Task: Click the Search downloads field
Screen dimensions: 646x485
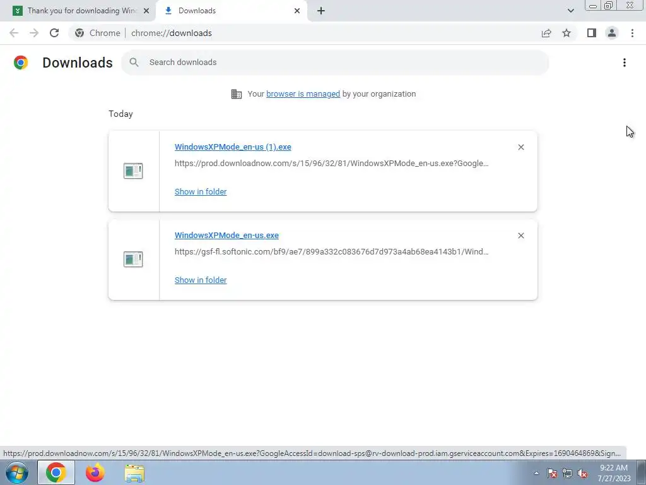Action: (x=335, y=63)
